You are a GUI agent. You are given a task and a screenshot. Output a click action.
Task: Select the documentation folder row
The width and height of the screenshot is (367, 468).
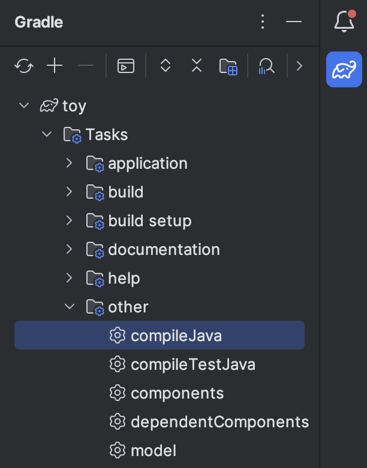click(164, 250)
